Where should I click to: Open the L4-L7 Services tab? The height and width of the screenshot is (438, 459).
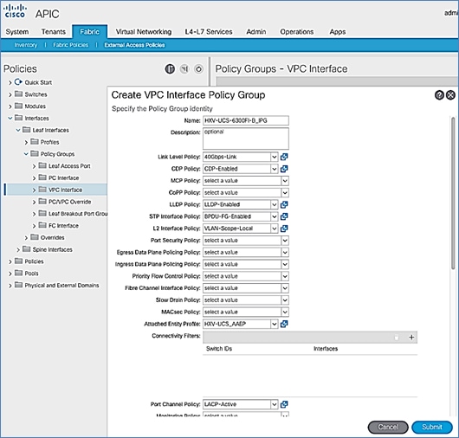pyautogui.click(x=209, y=32)
